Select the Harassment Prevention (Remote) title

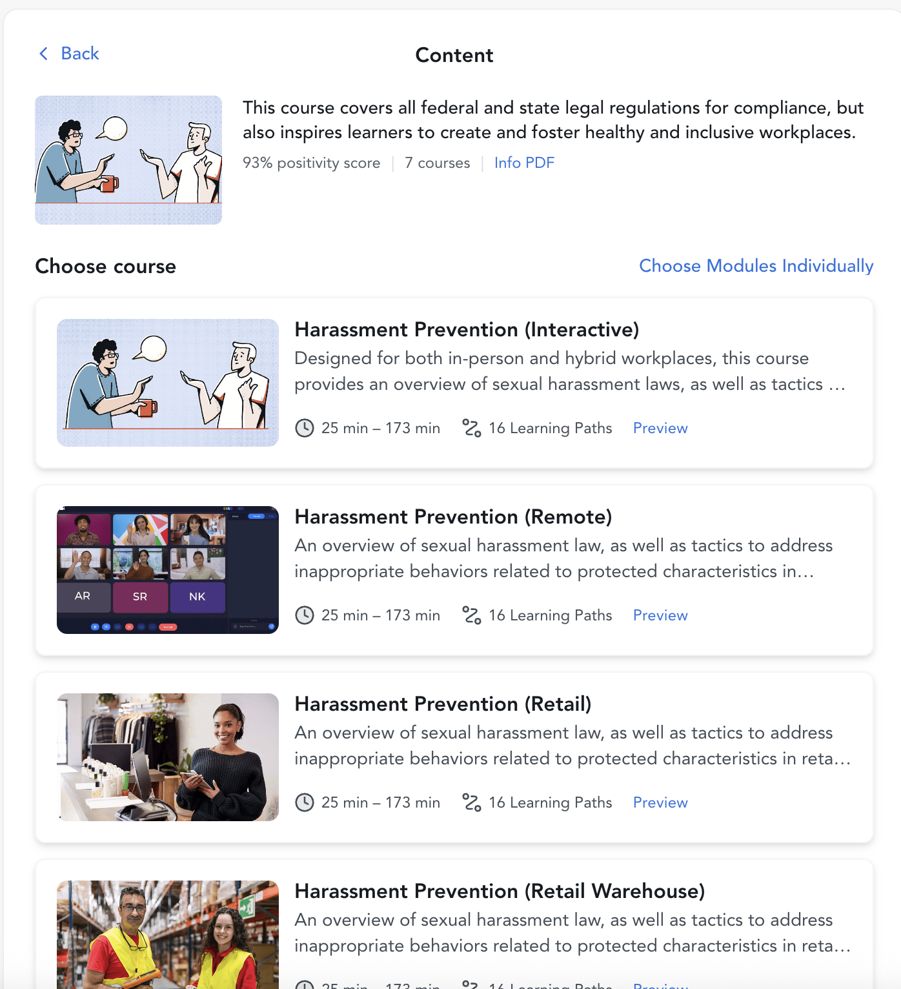[x=453, y=517]
